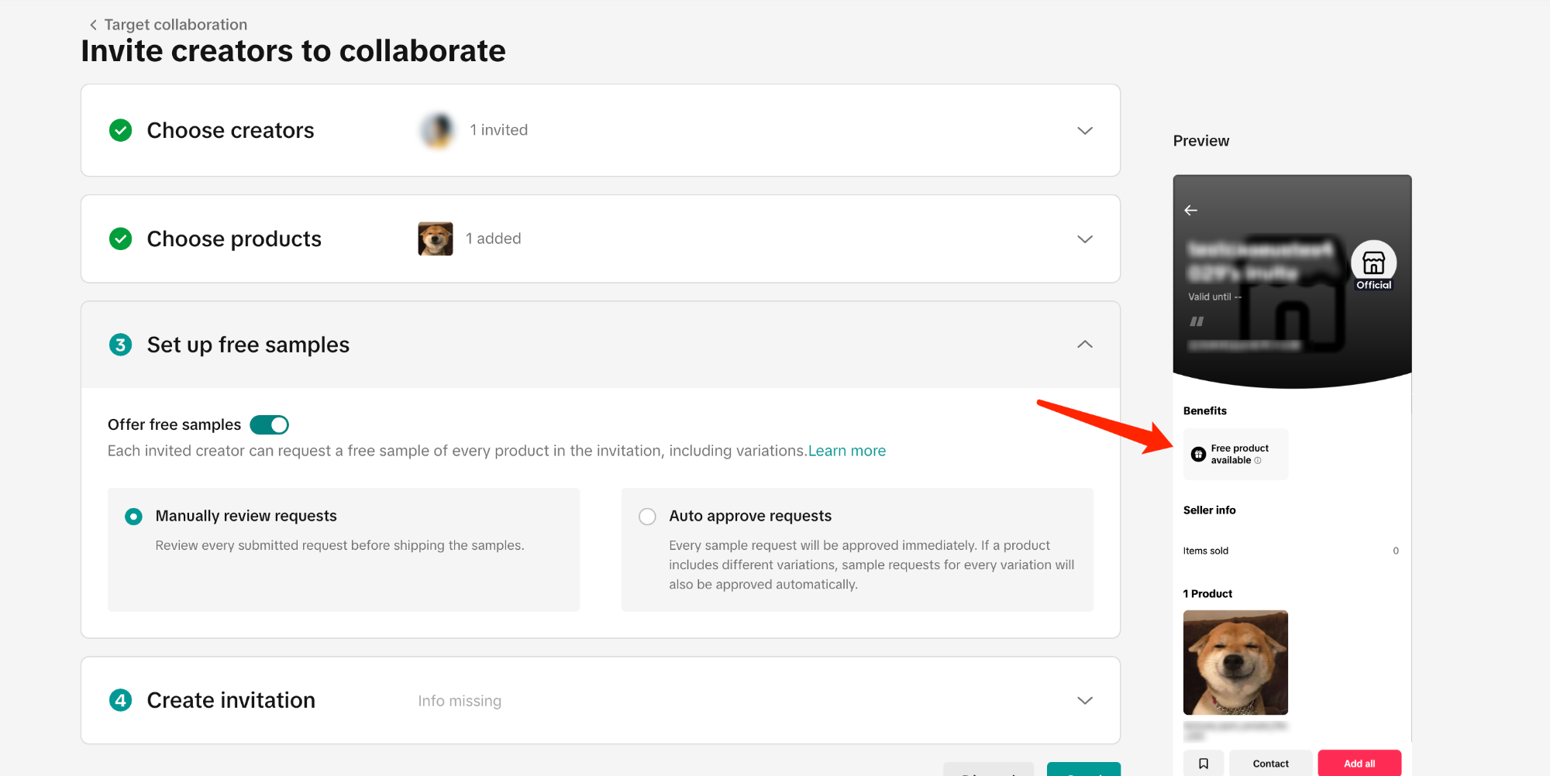Click the Shiba dog product image in preview

click(x=1235, y=662)
